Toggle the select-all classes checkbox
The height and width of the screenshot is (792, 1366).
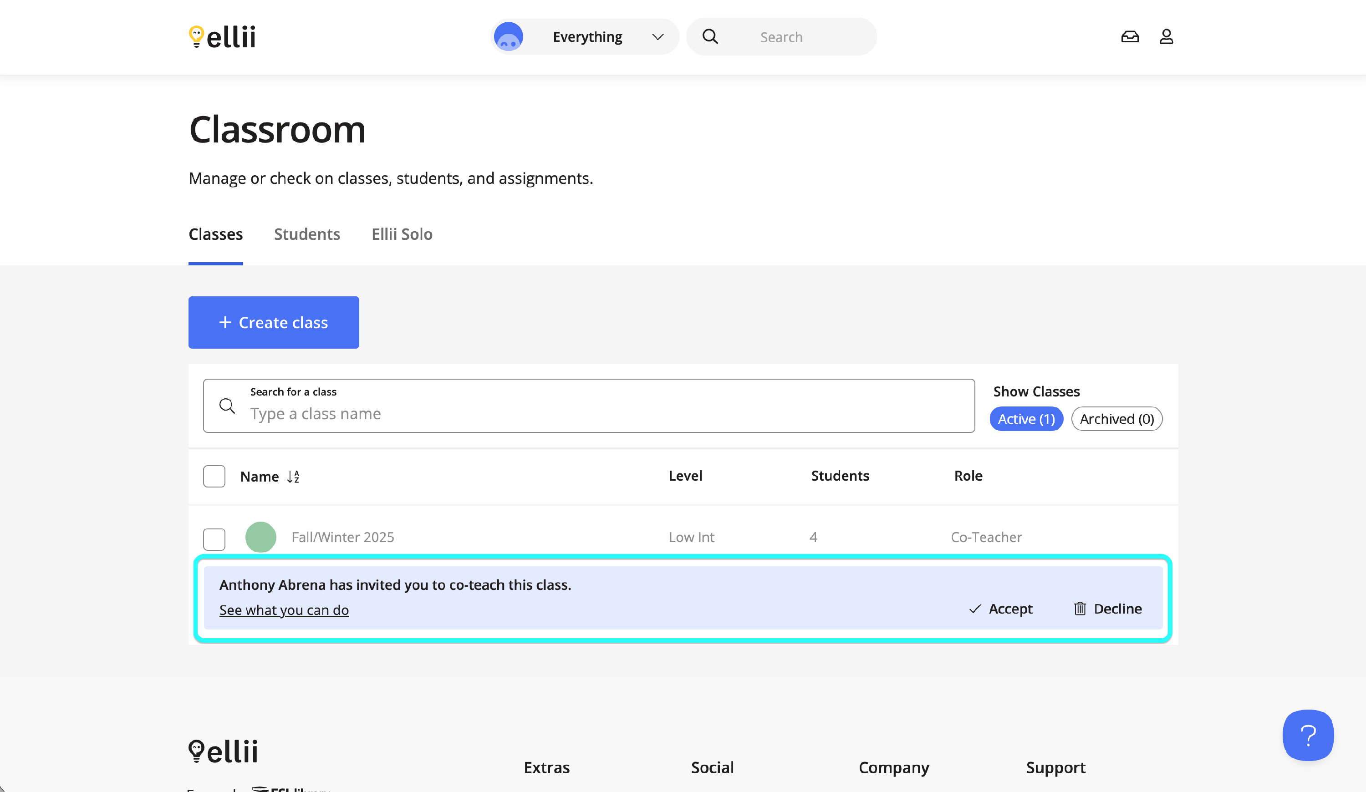point(214,476)
